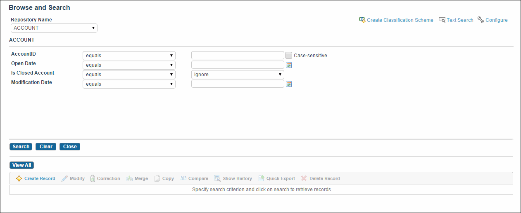Click the Text Search magnifier icon
Image resolution: width=521 pixels, height=213 pixels.
pyautogui.click(x=442, y=20)
